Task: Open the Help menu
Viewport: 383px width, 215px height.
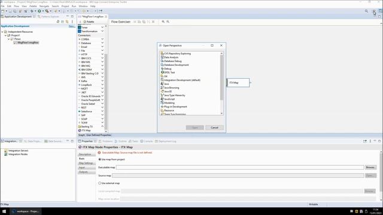Action: coord(93,6)
